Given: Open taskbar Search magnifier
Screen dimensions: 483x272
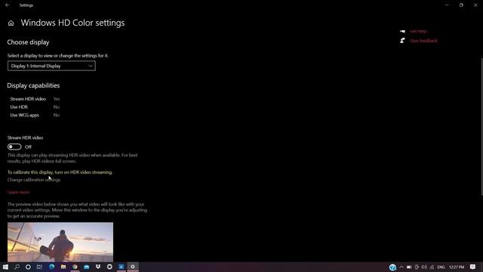Looking at the screenshot, I should 17,267.
